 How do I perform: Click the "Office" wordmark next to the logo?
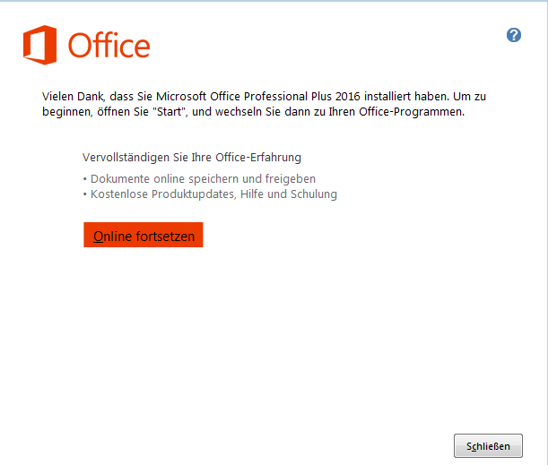tap(109, 46)
